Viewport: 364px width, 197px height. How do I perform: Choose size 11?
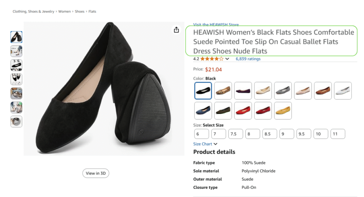[338, 134]
